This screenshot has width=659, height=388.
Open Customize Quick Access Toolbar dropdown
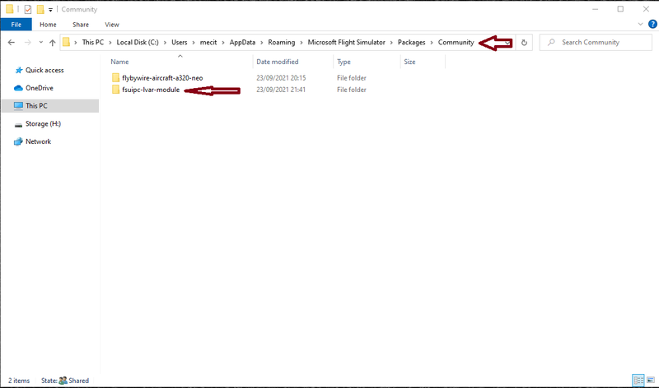click(x=50, y=10)
